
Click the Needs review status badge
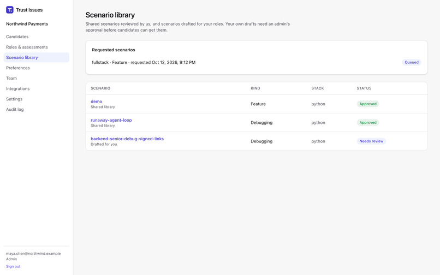371,141
